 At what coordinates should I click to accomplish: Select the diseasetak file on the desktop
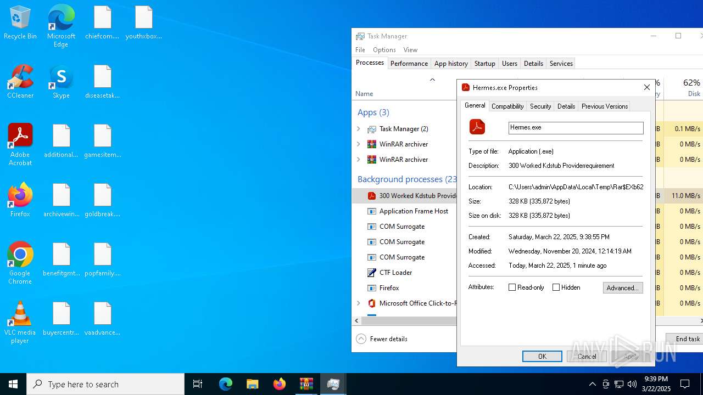click(102, 82)
